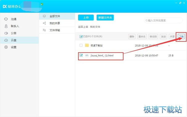The height and width of the screenshot is (117, 187).
Task: Open the 沟通 section
Action: pos(19,19)
